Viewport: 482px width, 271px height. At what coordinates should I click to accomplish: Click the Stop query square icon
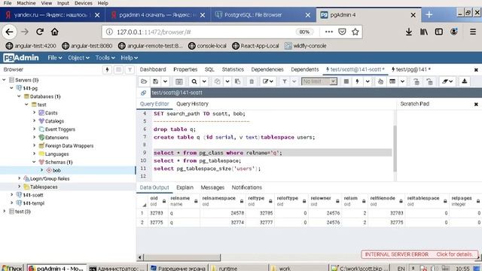coord(346,81)
